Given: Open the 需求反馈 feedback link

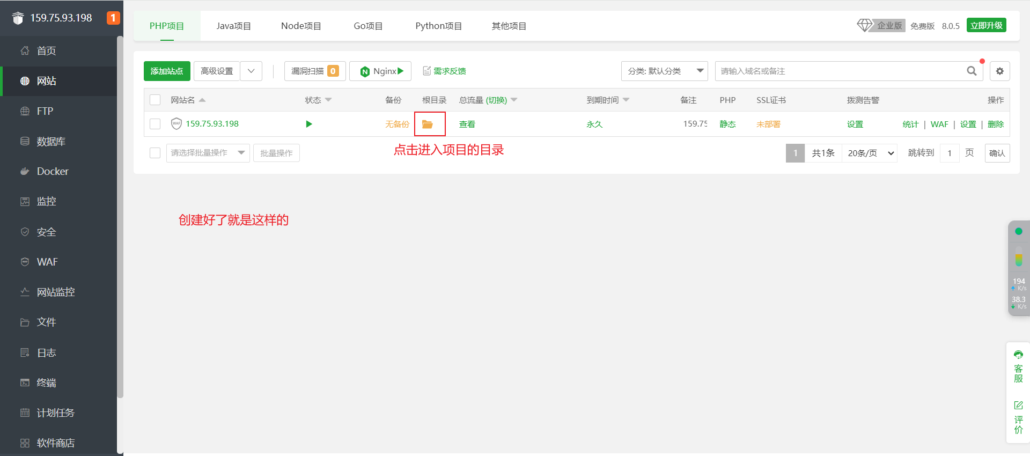Looking at the screenshot, I should [444, 71].
